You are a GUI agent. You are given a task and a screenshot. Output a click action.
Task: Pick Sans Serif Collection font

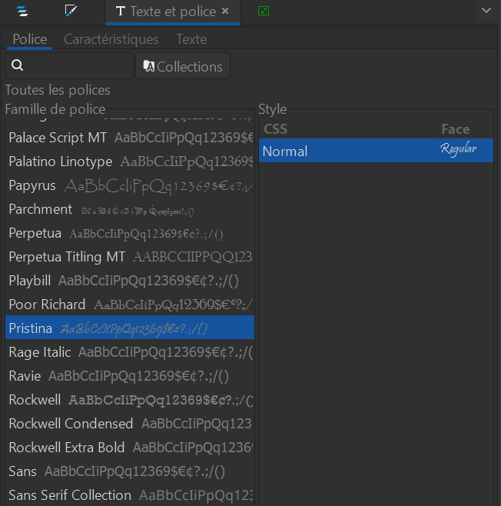click(x=70, y=495)
